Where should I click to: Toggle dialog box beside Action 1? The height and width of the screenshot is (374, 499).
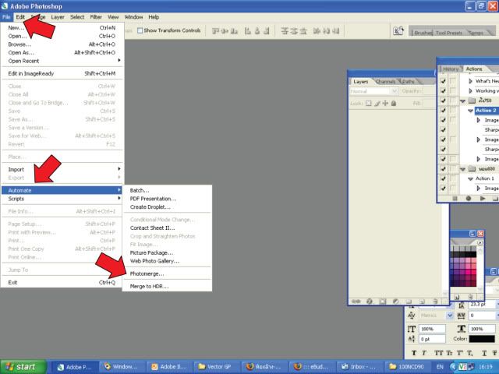pos(453,178)
